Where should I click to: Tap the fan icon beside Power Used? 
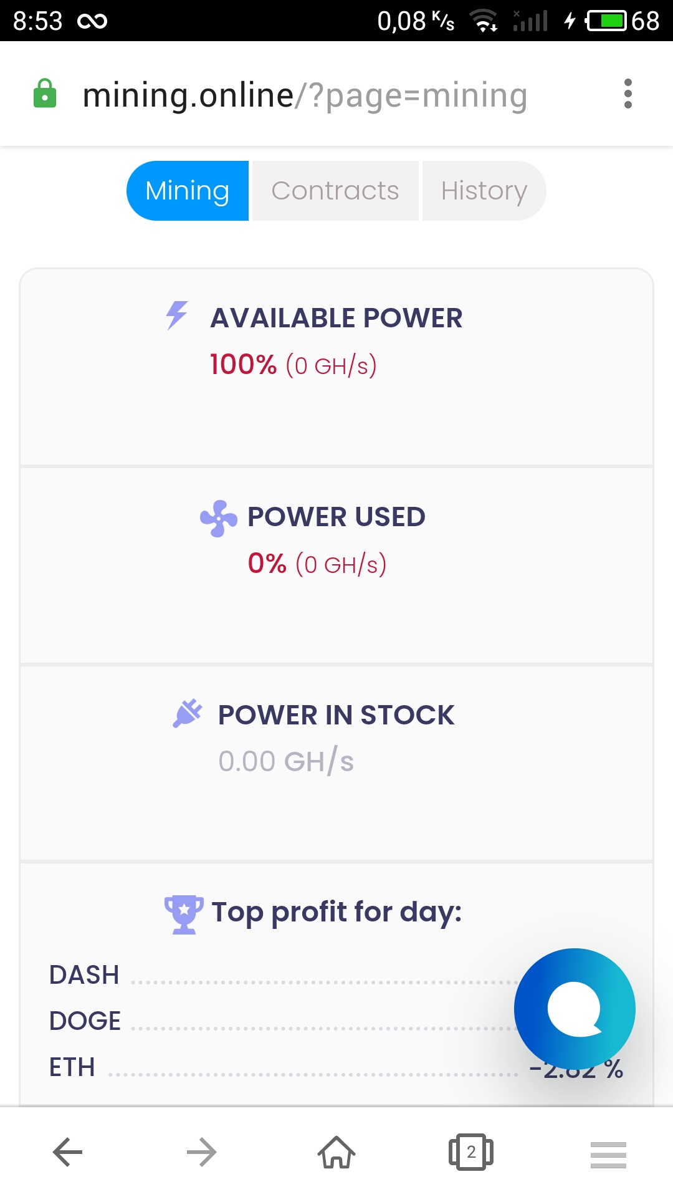click(218, 518)
